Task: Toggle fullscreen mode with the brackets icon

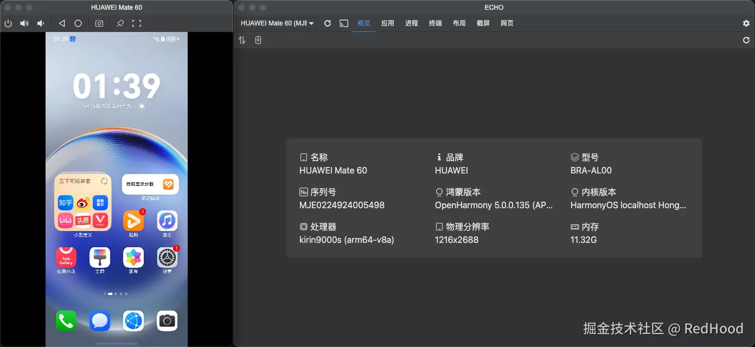Action: (x=137, y=23)
